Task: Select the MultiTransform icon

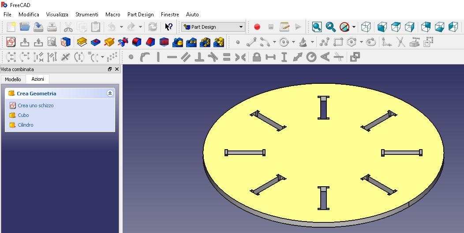Action: point(218,42)
